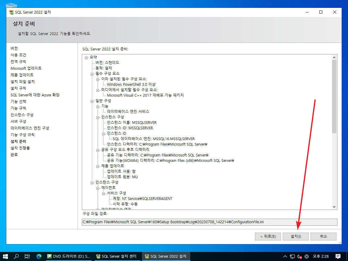Select the 공유 기능(WOW64) 디렉터리 row
This screenshot has height=261, width=348.
tap(171, 160)
